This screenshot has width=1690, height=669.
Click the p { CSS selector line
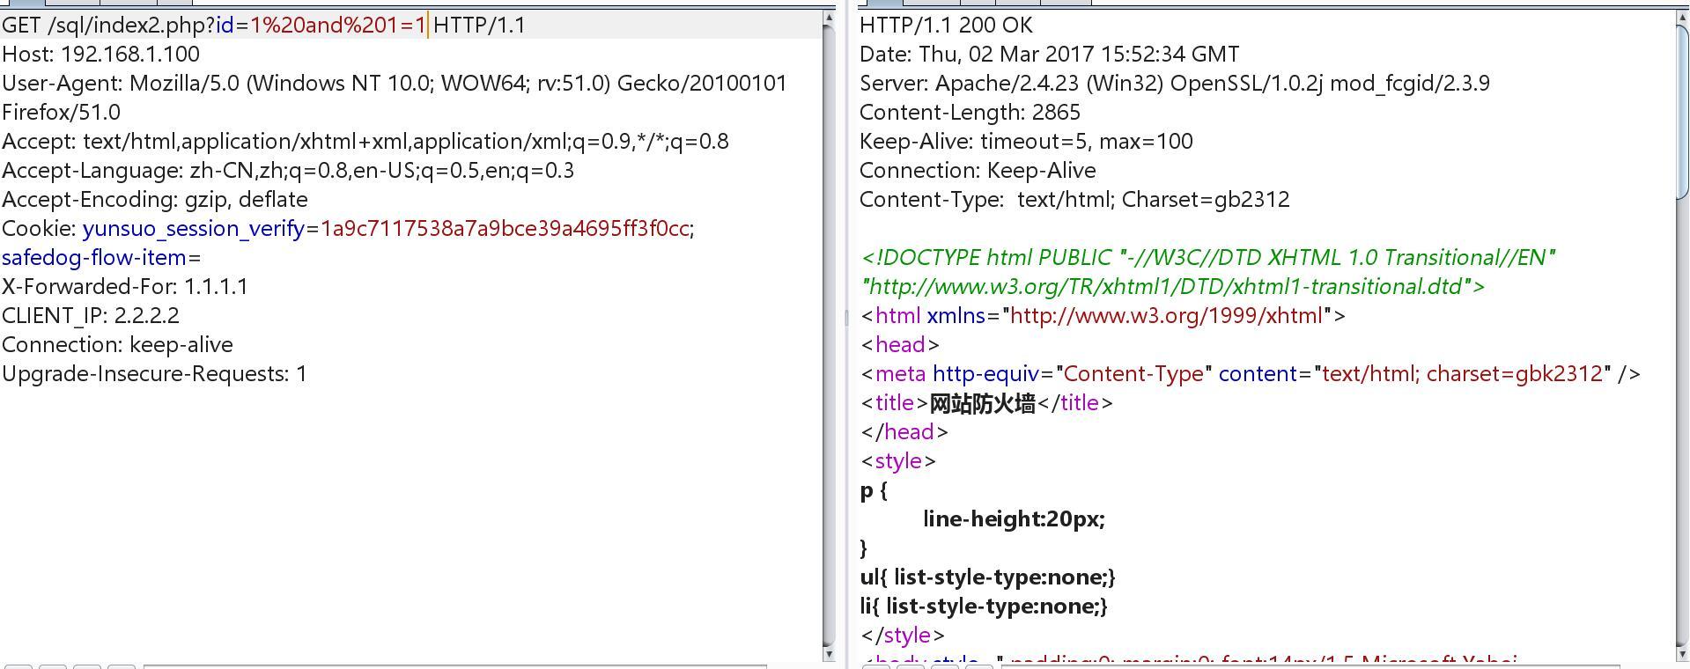click(875, 489)
